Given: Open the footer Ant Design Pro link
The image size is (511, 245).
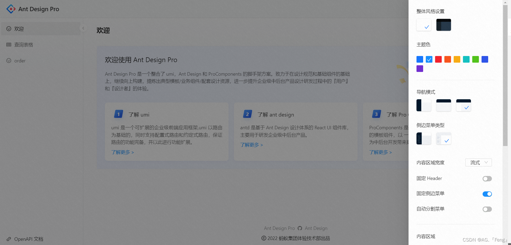Looking at the screenshot, I should pos(279,228).
